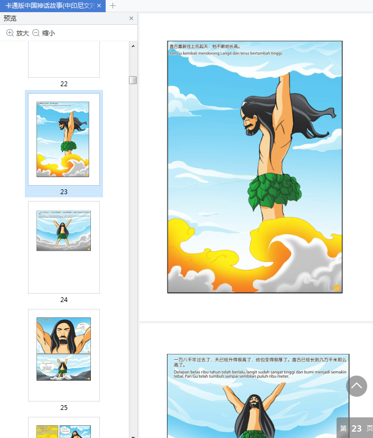Screen dimensions: 373x438
Task: Select page 23 thumbnail
Action: [64, 139]
